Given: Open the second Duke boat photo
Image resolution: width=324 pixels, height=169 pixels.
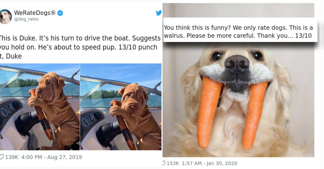Looking at the screenshot, I should tap(121, 107).
